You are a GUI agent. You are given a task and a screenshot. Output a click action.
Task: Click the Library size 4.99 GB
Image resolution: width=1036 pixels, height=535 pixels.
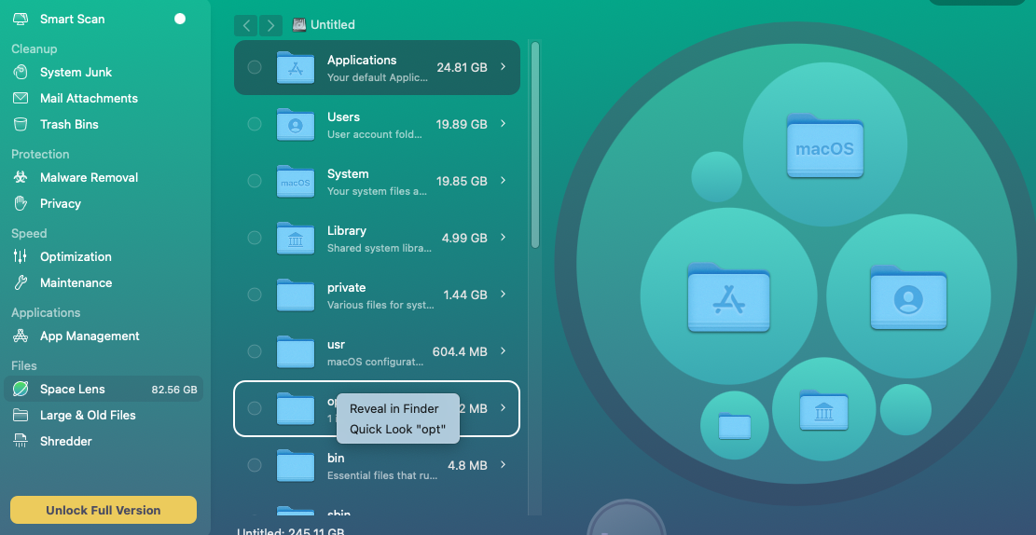pyautogui.click(x=464, y=238)
